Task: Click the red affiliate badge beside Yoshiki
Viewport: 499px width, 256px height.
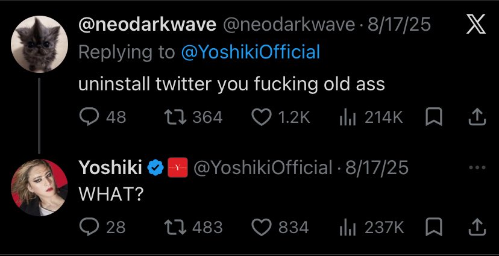Action: point(178,167)
